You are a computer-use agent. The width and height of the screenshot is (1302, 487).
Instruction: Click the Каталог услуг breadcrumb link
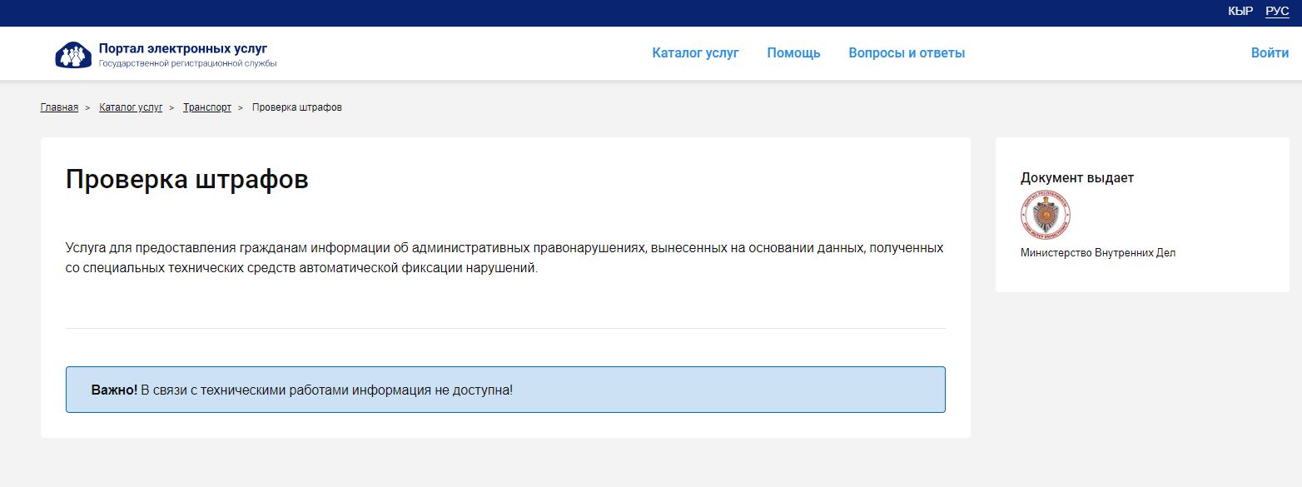tap(131, 107)
